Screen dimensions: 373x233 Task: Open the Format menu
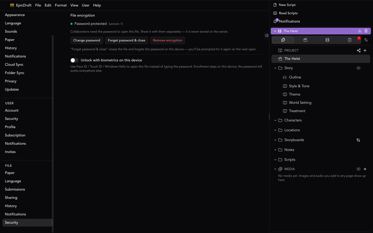pyautogui.click(x=61, y=5)
